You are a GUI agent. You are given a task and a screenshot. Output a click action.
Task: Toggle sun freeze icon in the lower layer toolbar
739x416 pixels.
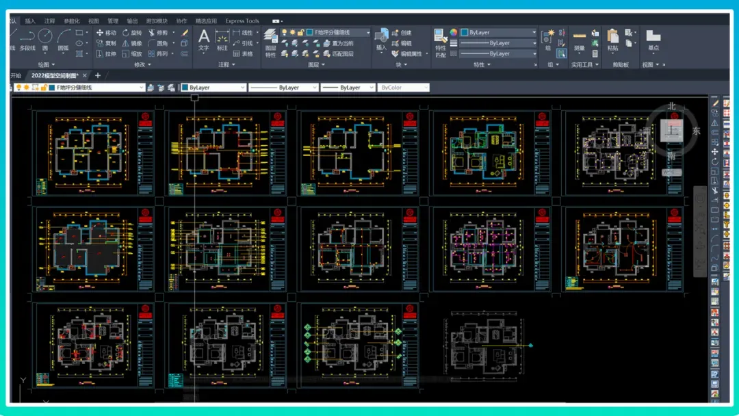point(27,88)
